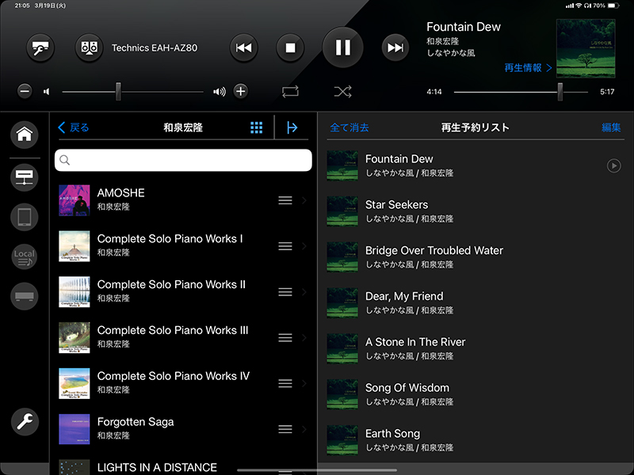Increase volume with the plus button
634x475 pixels.
[x=241, y=91]
